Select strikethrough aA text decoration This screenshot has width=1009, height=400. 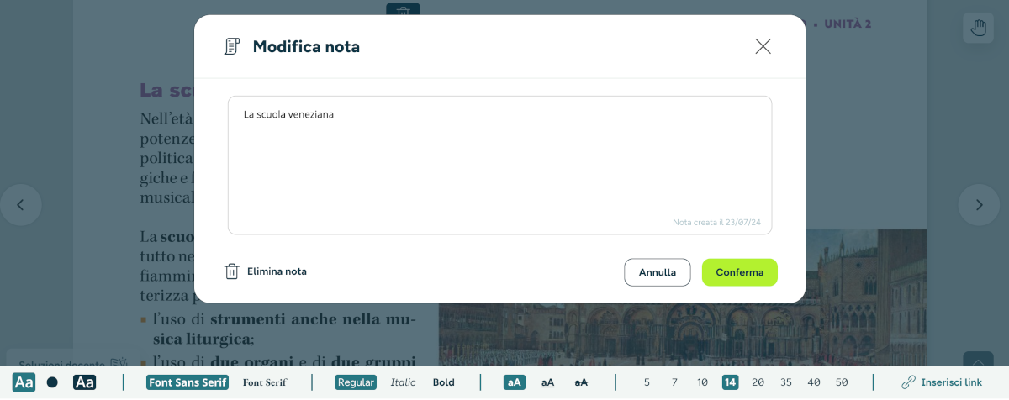[x=581, y=382]
